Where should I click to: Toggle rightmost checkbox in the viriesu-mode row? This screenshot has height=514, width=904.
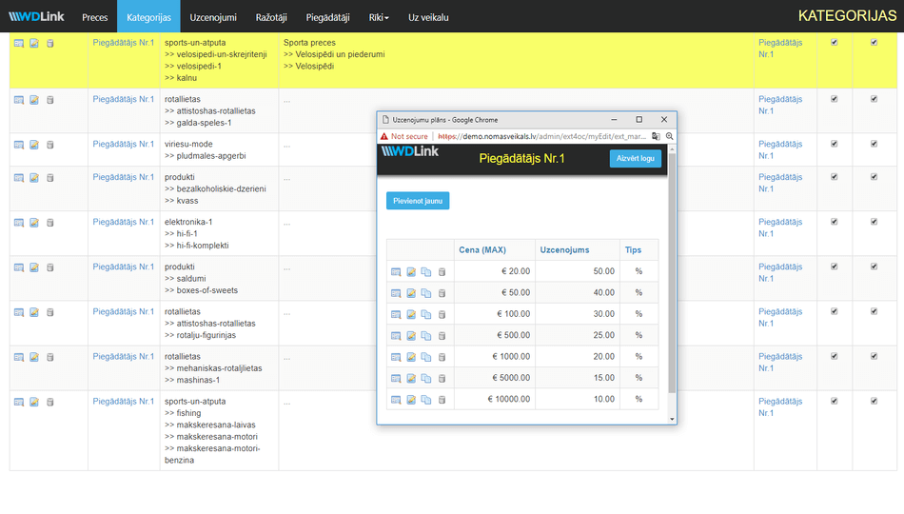pyautogui.click(x=874, y=144)
